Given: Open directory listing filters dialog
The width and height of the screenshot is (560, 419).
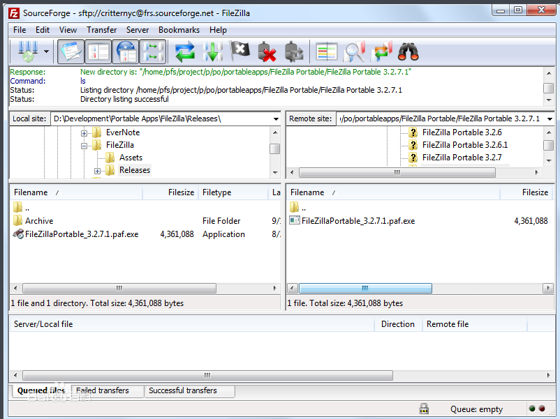Looking at the screenshot, I should [x=326, y=52].
